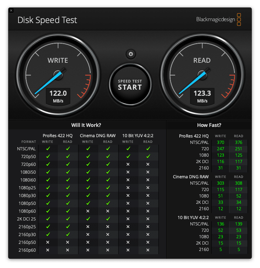Click the 2160p50 format row label
Image resolution: width=260 pixels, height=268 pixels.
tap(27, 242)
